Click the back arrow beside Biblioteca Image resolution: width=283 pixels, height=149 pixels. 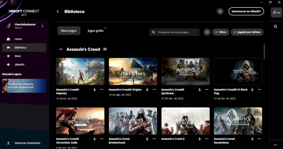click(x=58, y=11)
